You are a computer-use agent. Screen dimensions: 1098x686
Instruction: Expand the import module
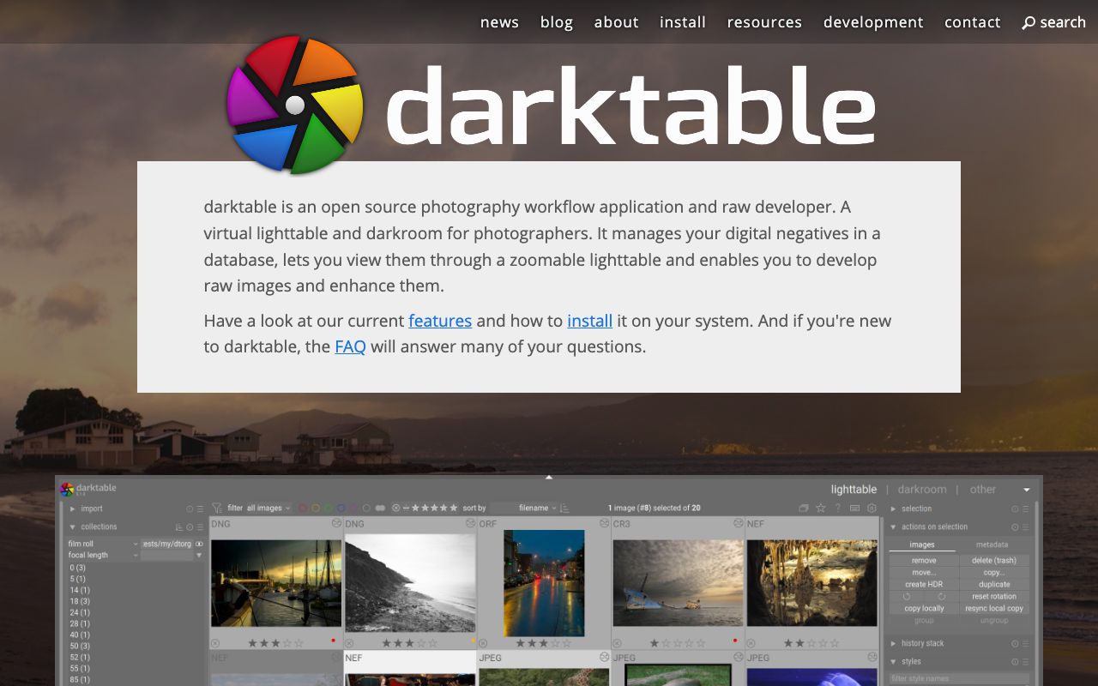tap(73, 509)
